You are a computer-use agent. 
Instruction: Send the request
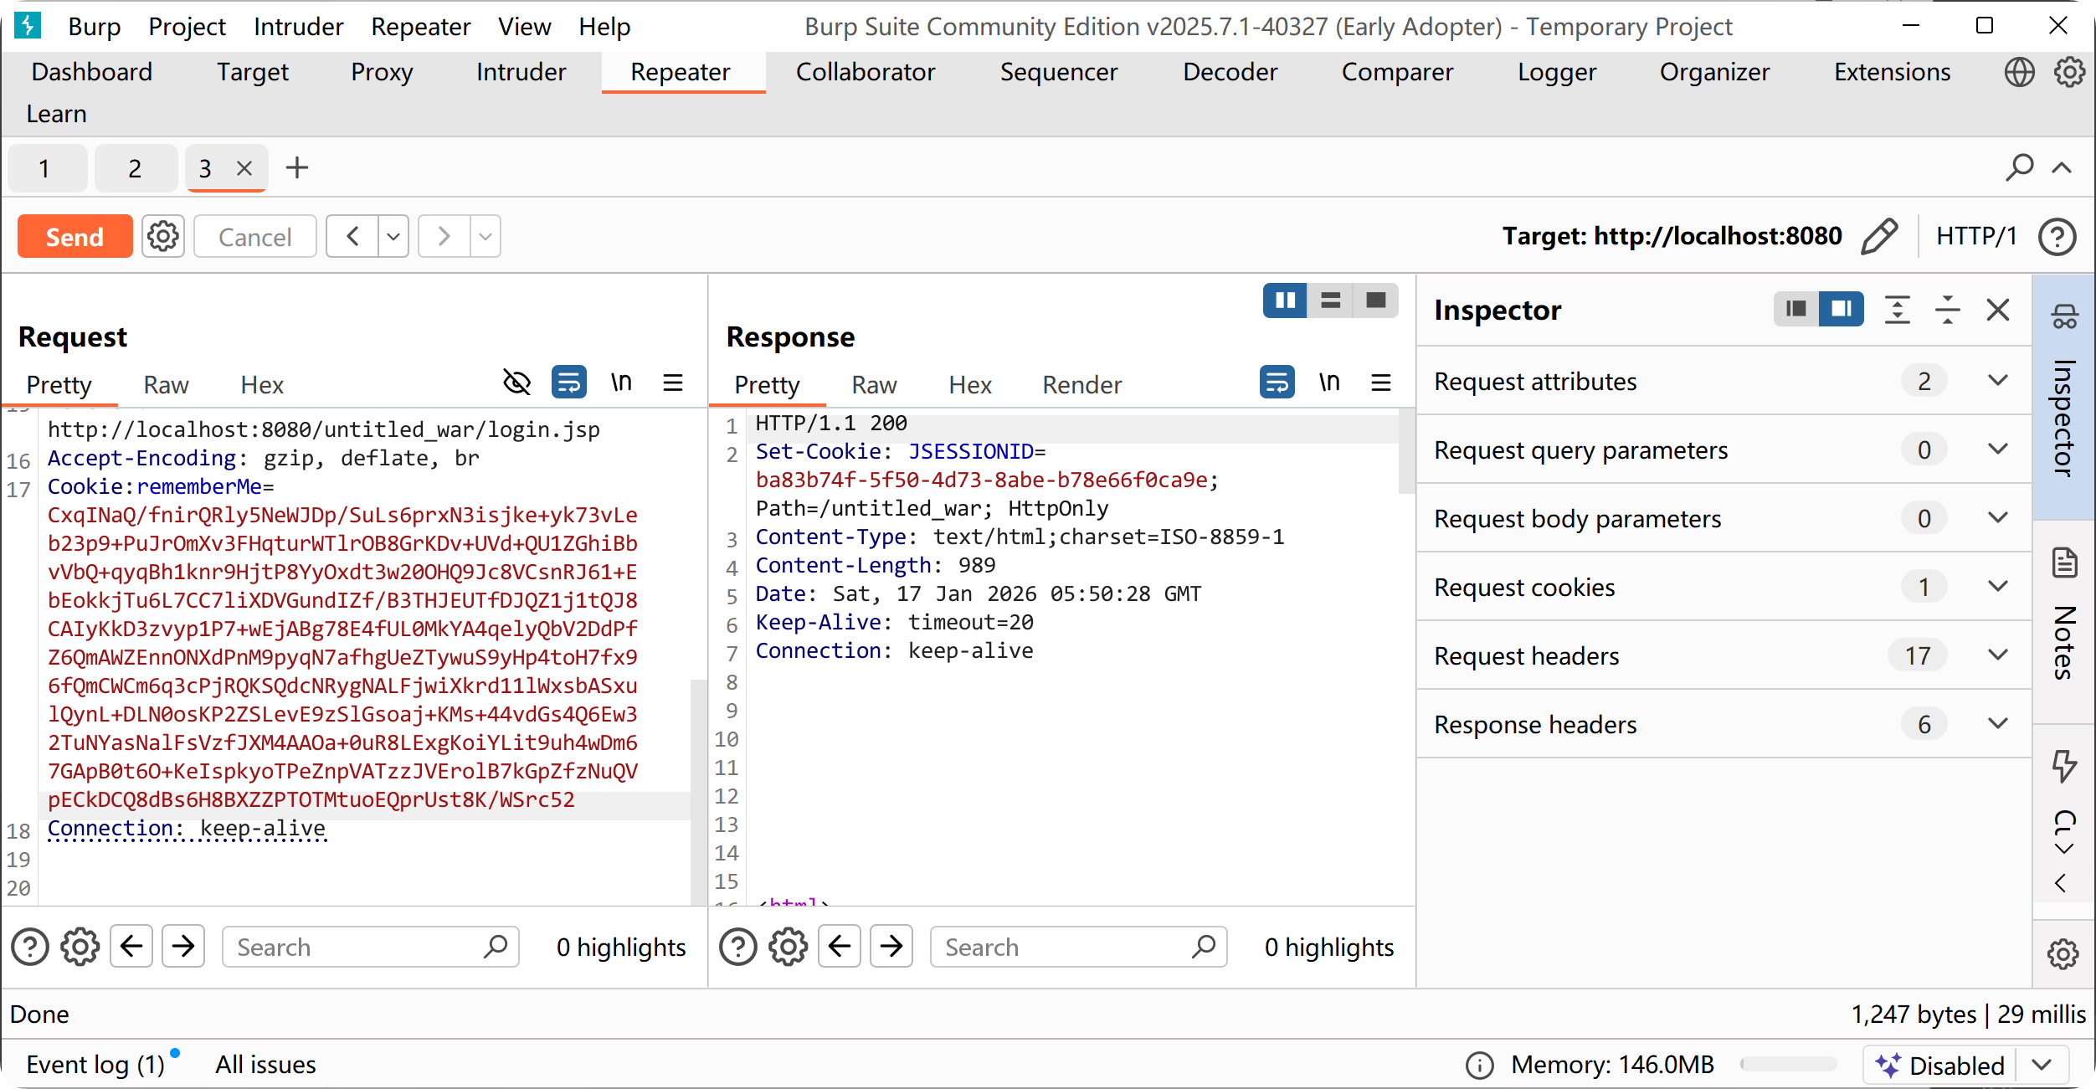coord(74,237)
